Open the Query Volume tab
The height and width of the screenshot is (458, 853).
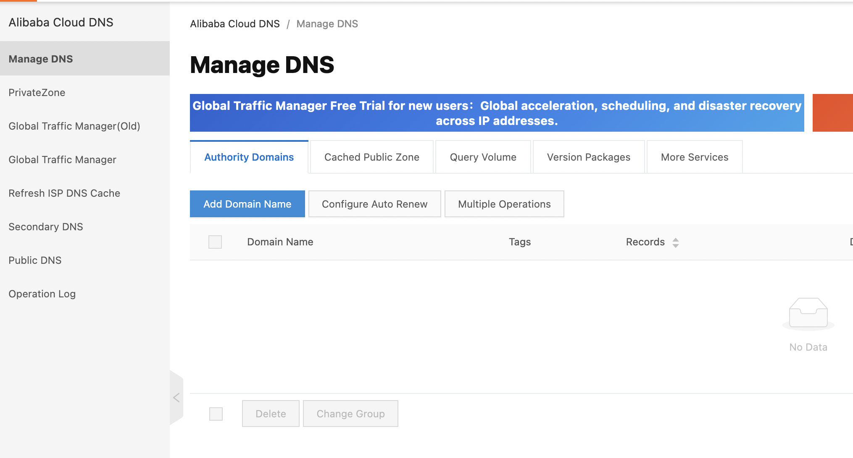click(x=483, y=157)
